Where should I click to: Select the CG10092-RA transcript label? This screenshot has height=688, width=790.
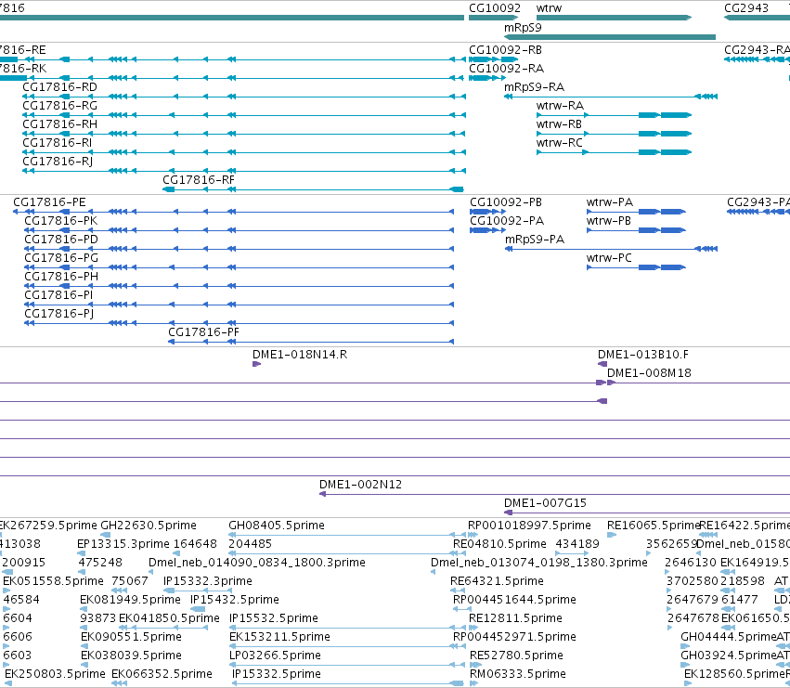coord(506,69)
